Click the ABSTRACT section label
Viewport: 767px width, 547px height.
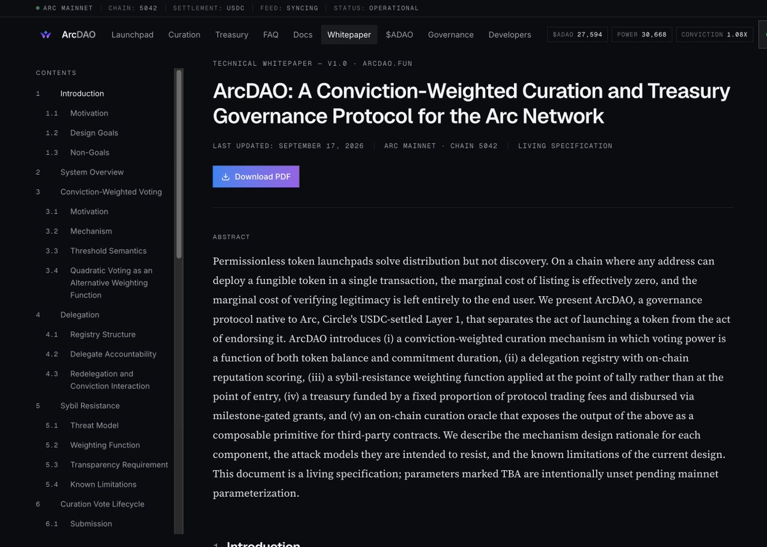pos(231,237)
